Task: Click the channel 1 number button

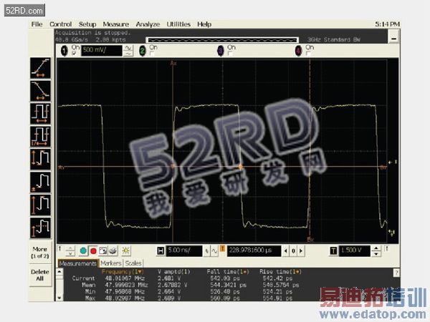Action: pyautogui.click(x=64, y=51)
